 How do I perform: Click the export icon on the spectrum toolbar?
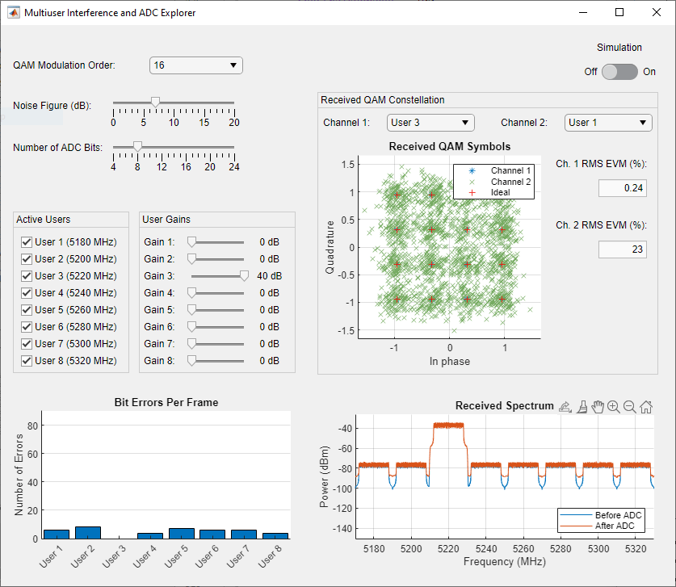tap(565, 406)
